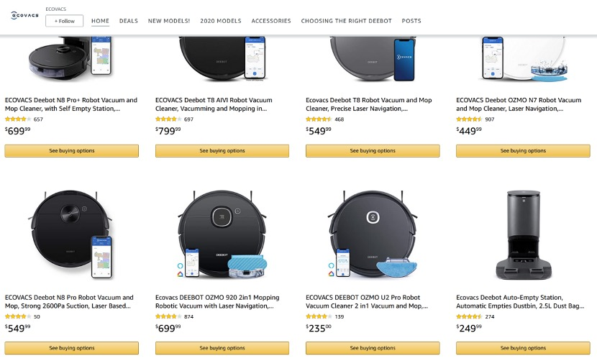This screenshot has height=361, width=597.
Task: Open the Auto-Empty Station product image
Action: (523, 235)
